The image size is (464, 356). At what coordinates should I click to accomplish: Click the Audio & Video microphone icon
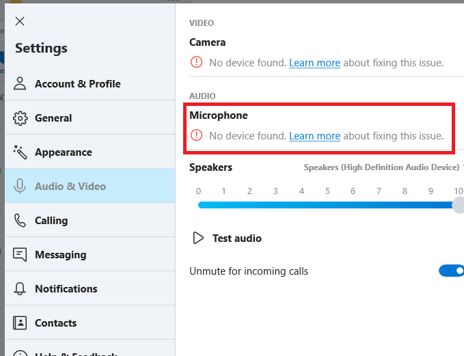[x=21, y=186]
